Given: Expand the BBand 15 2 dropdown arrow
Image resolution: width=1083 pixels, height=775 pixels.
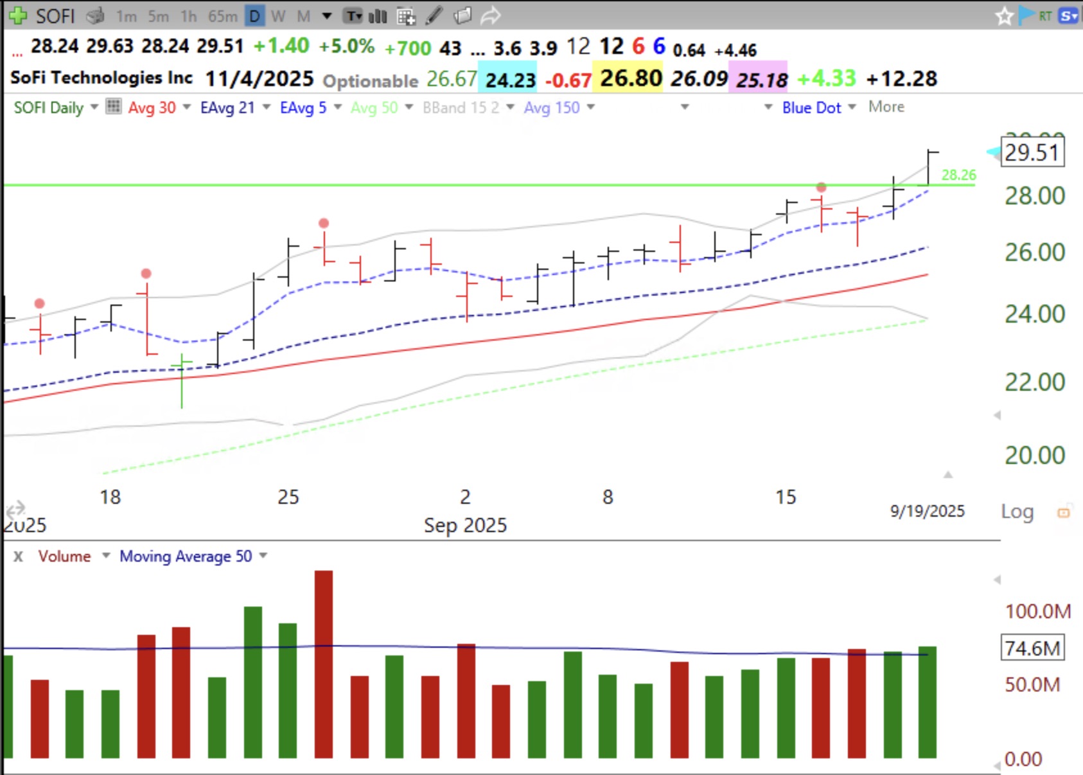Looking at the screenshot, I should (511, 107).
